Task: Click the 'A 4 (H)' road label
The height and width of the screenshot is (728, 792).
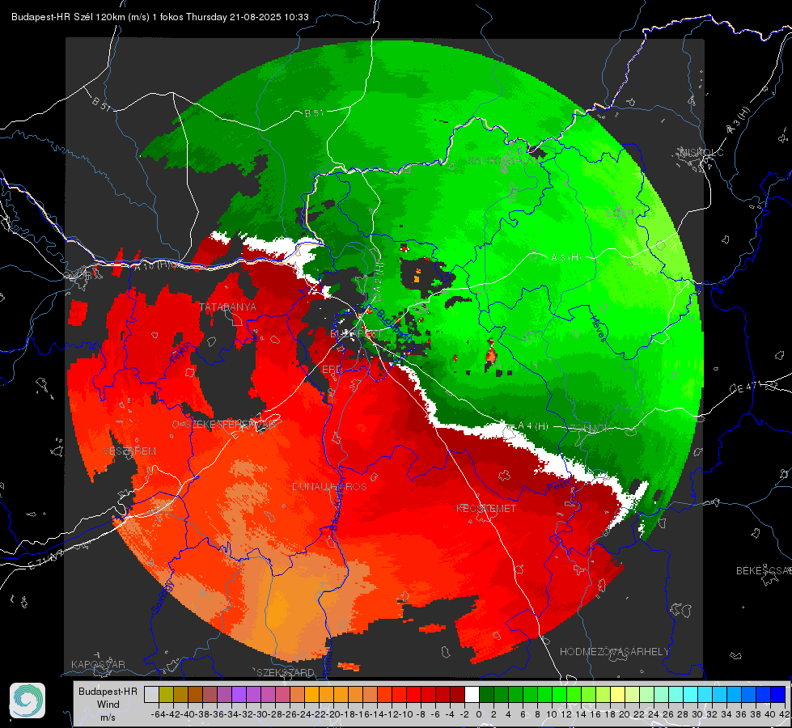Action: pos(533,426)
